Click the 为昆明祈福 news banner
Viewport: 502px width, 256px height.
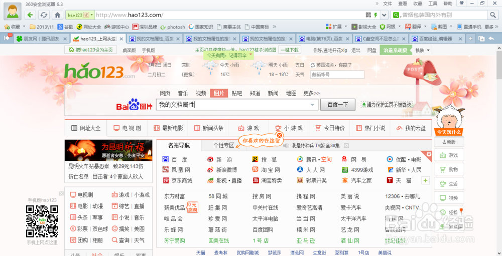(108, 150)
